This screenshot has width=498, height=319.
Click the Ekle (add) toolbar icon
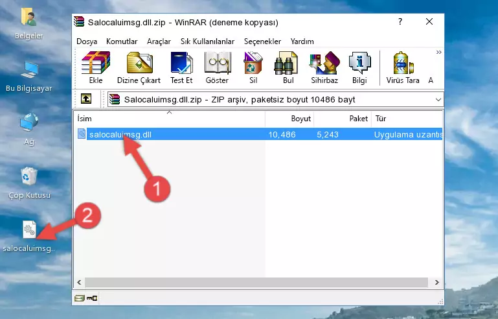(x=96, y=67)
